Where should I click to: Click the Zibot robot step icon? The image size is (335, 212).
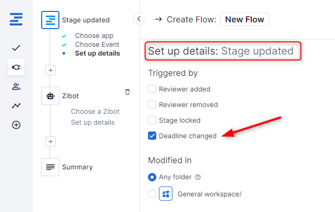coord(51,96)
